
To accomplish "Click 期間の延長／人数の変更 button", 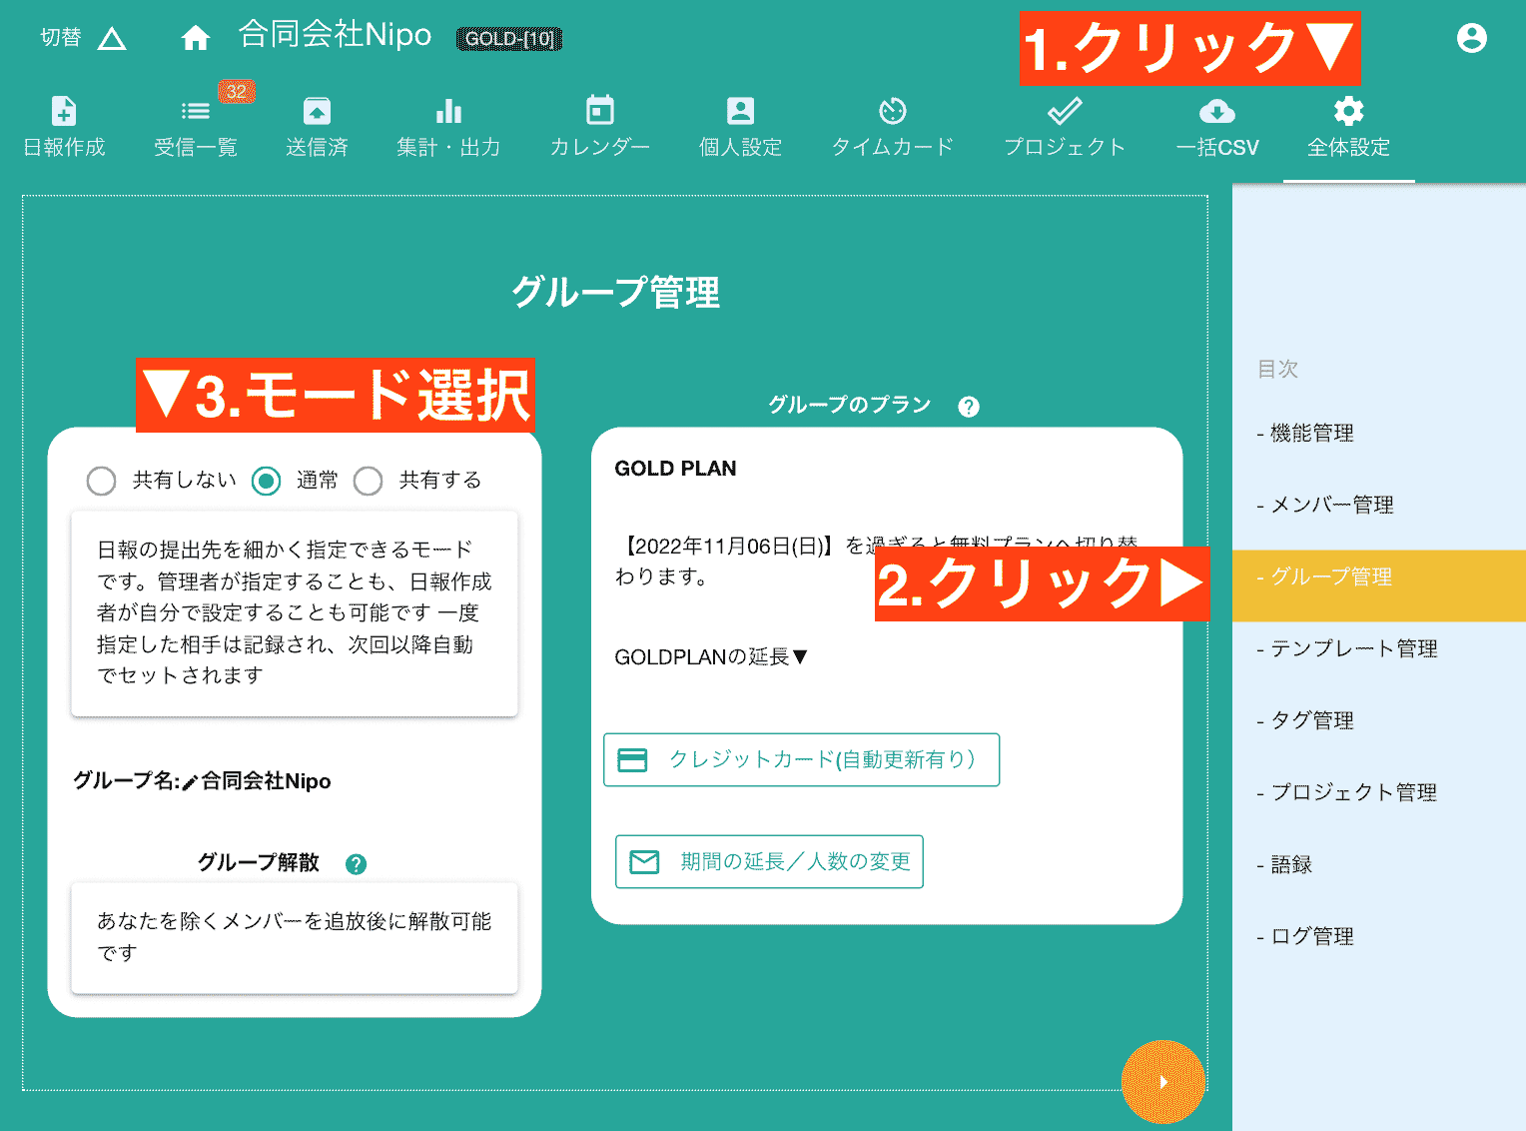I will coord(769,861).
